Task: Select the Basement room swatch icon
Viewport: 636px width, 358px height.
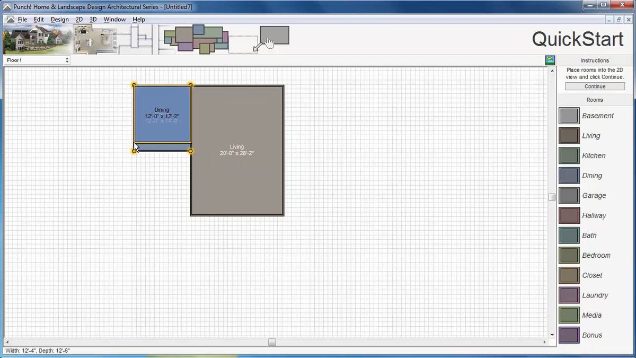Action: (569, 116)
